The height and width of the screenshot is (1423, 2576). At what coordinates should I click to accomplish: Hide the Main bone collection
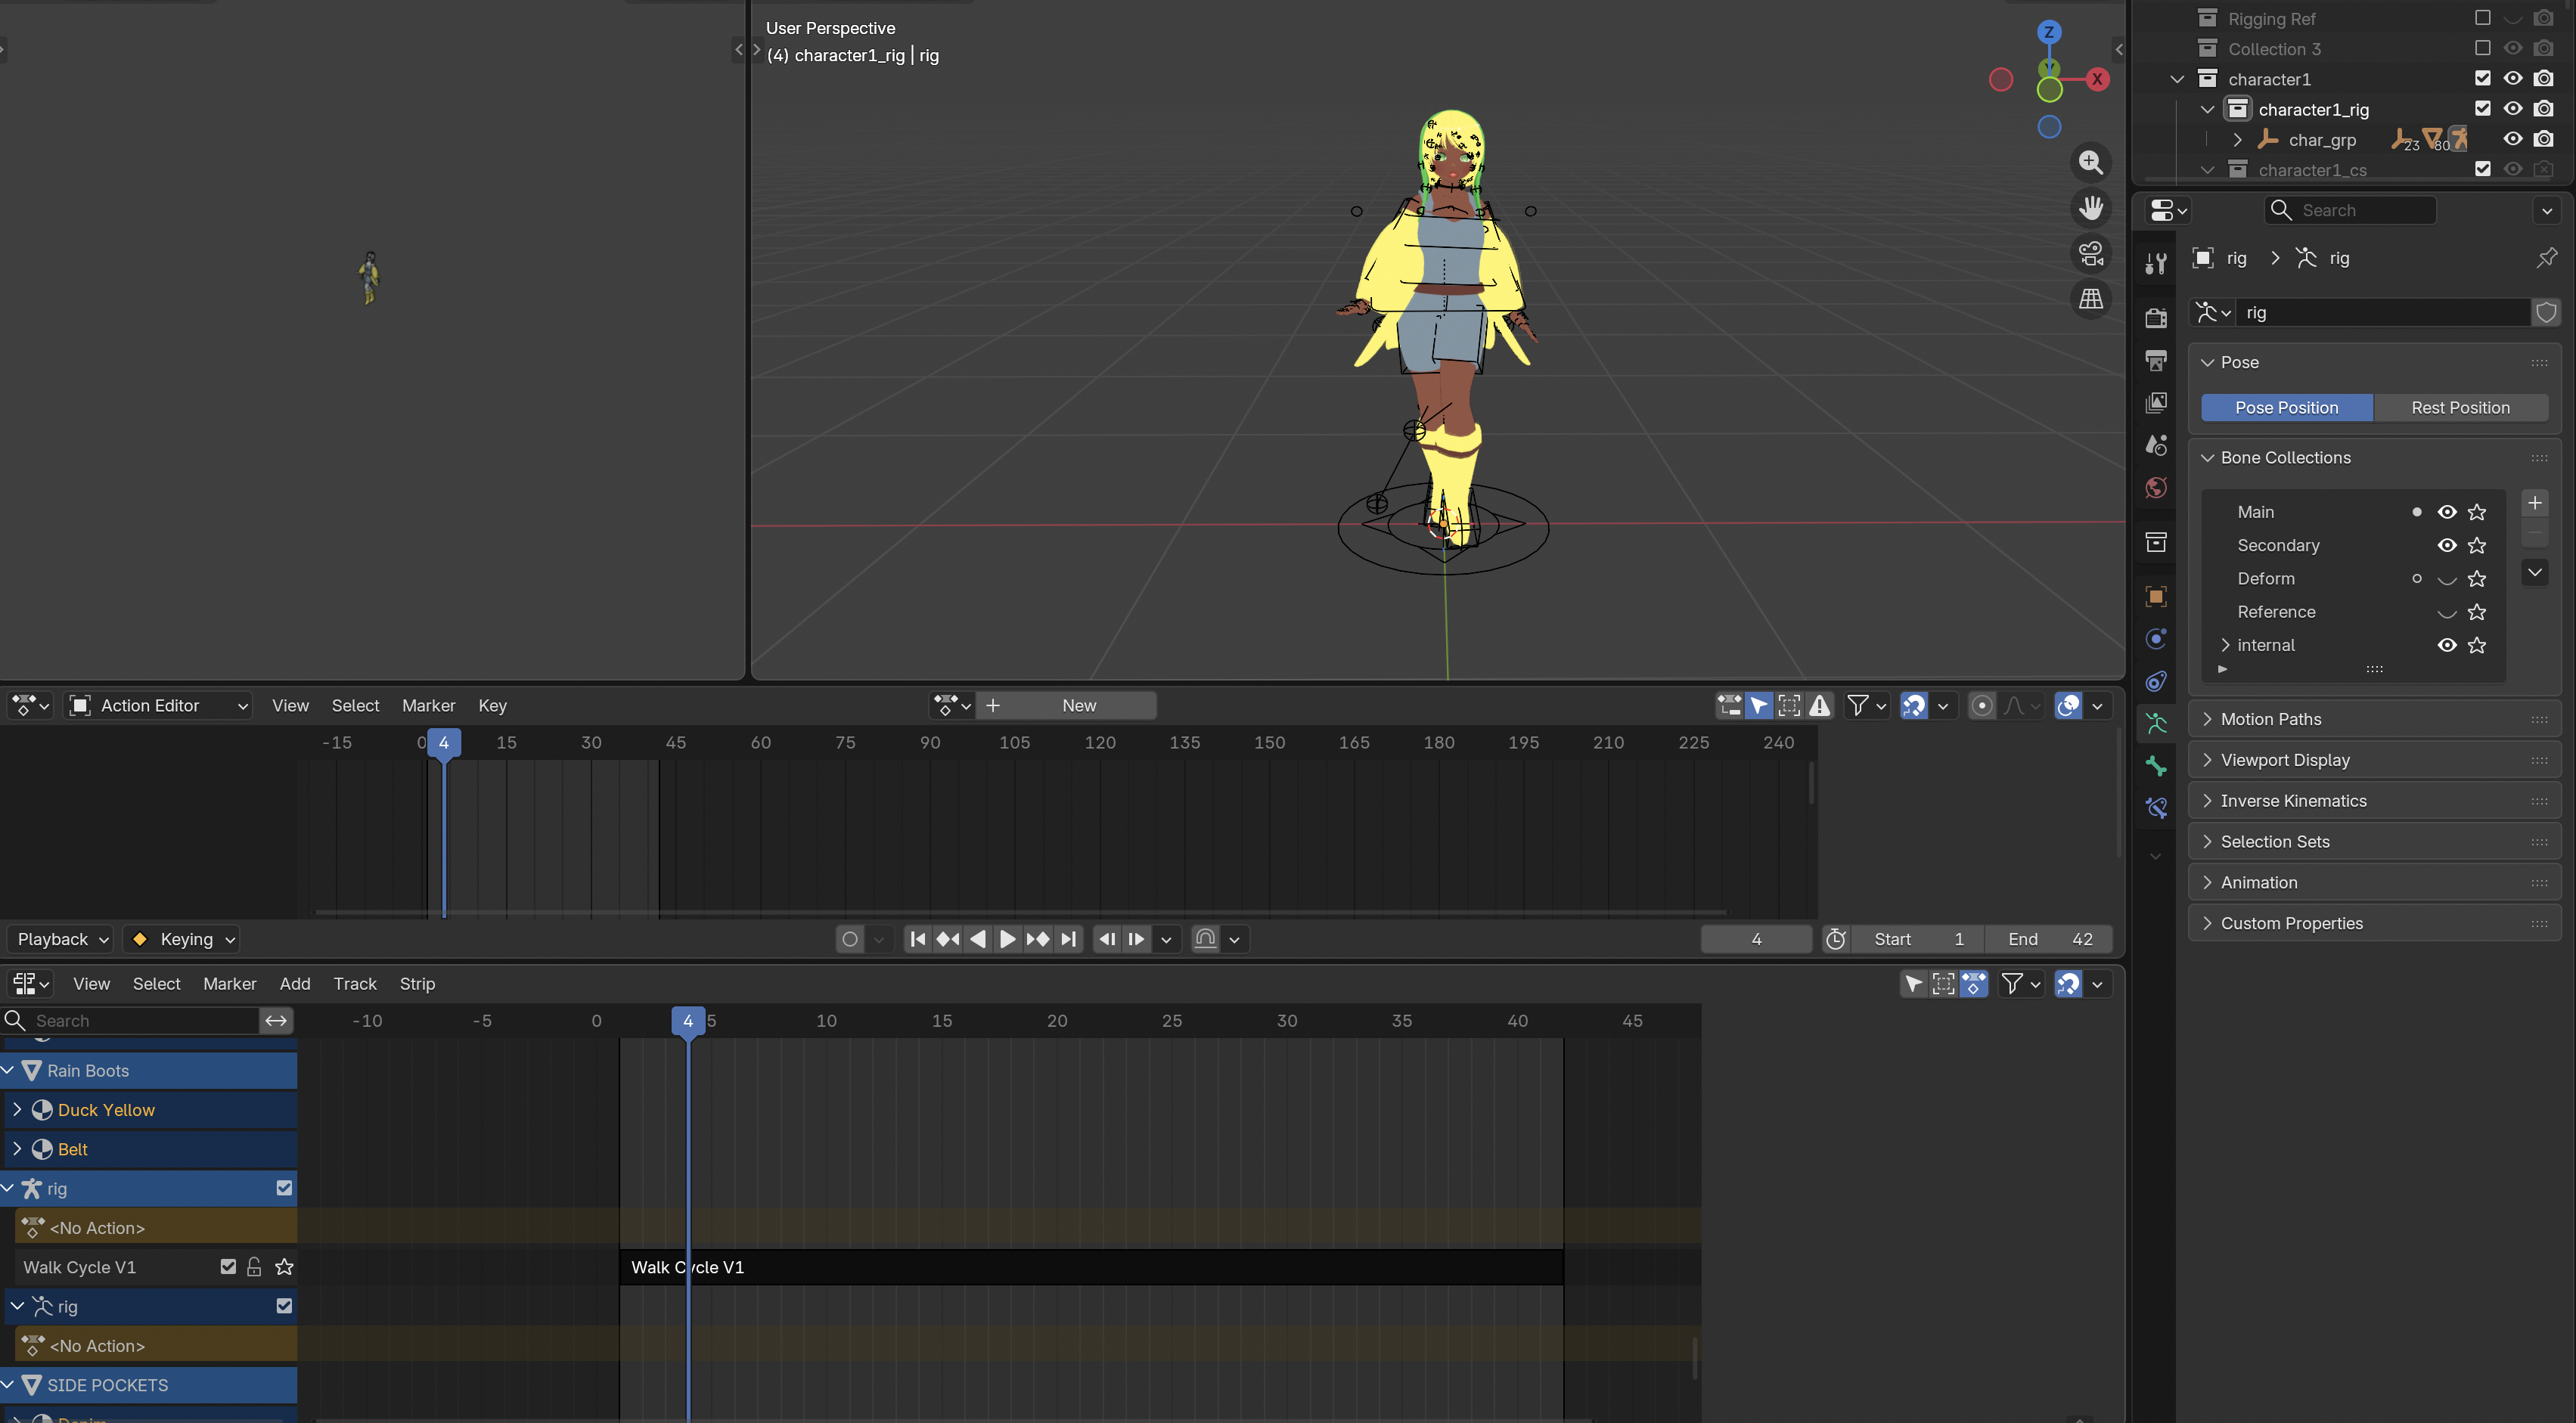[x=2446, y=512]
